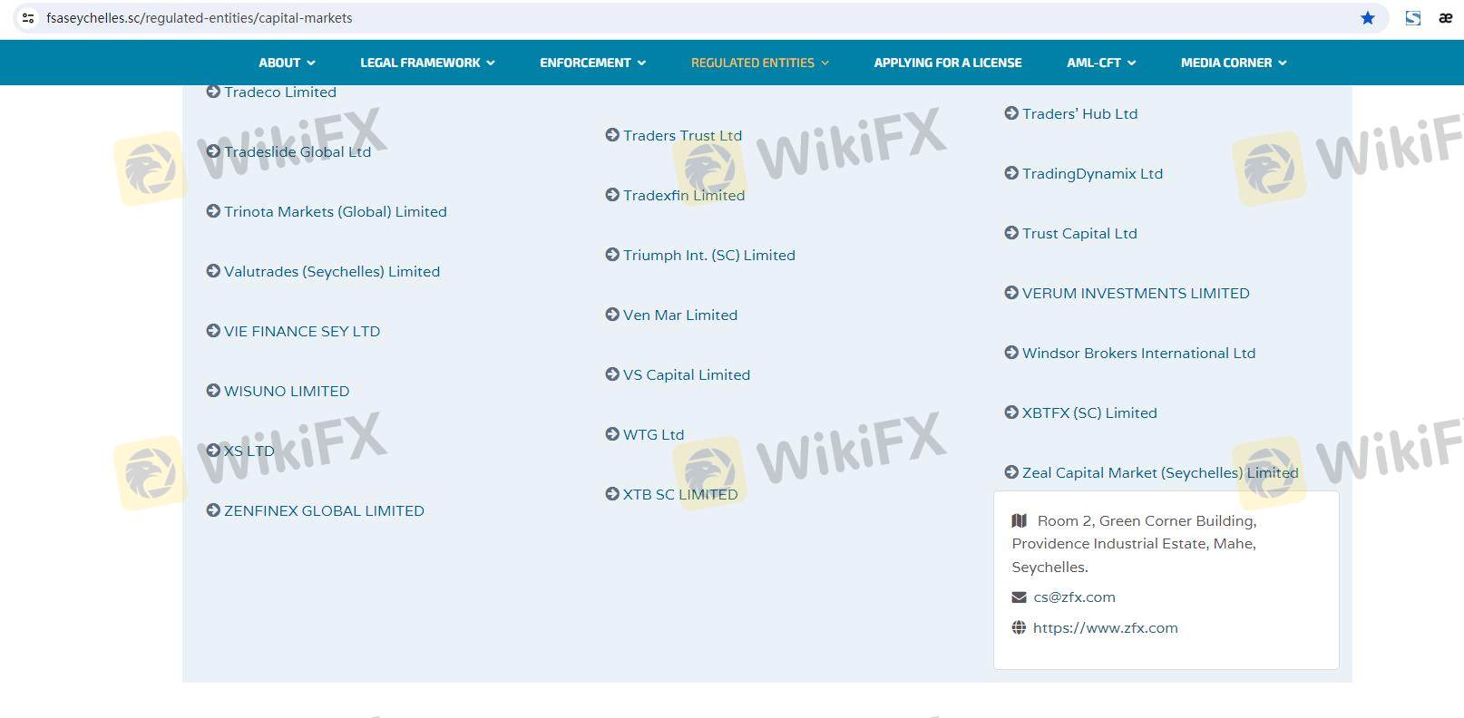Click the 'æ' extension icon
This screenshot has height=718, width=1464.
tap(1445, 18)
